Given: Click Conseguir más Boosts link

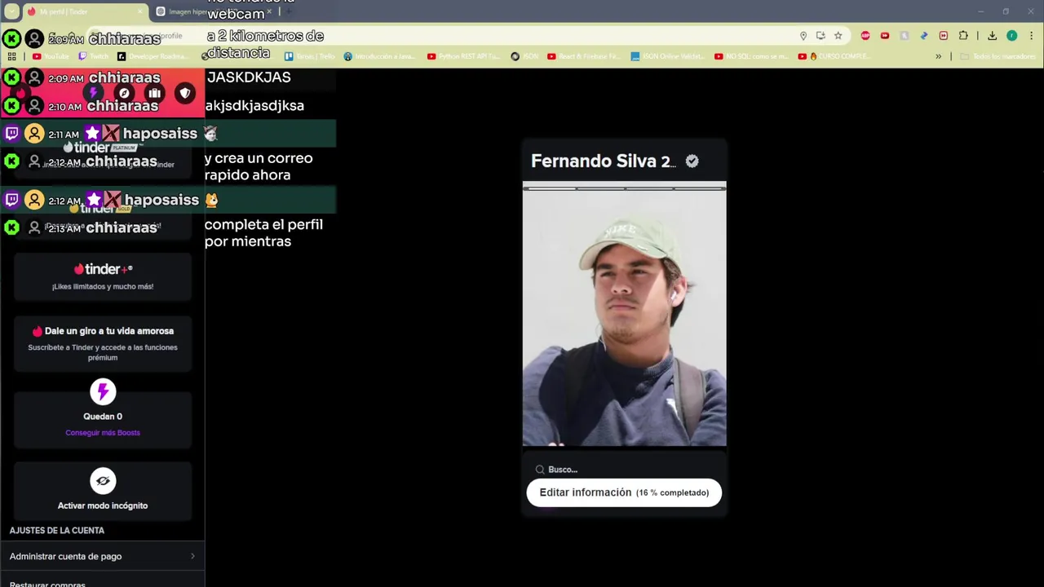Looking at the screenshot, I should (103, 433).
